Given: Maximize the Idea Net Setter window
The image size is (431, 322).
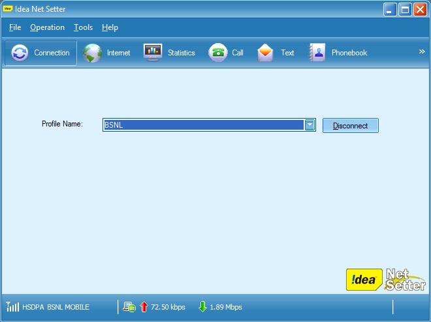Looking at the screenshot, I should point(405,10).
